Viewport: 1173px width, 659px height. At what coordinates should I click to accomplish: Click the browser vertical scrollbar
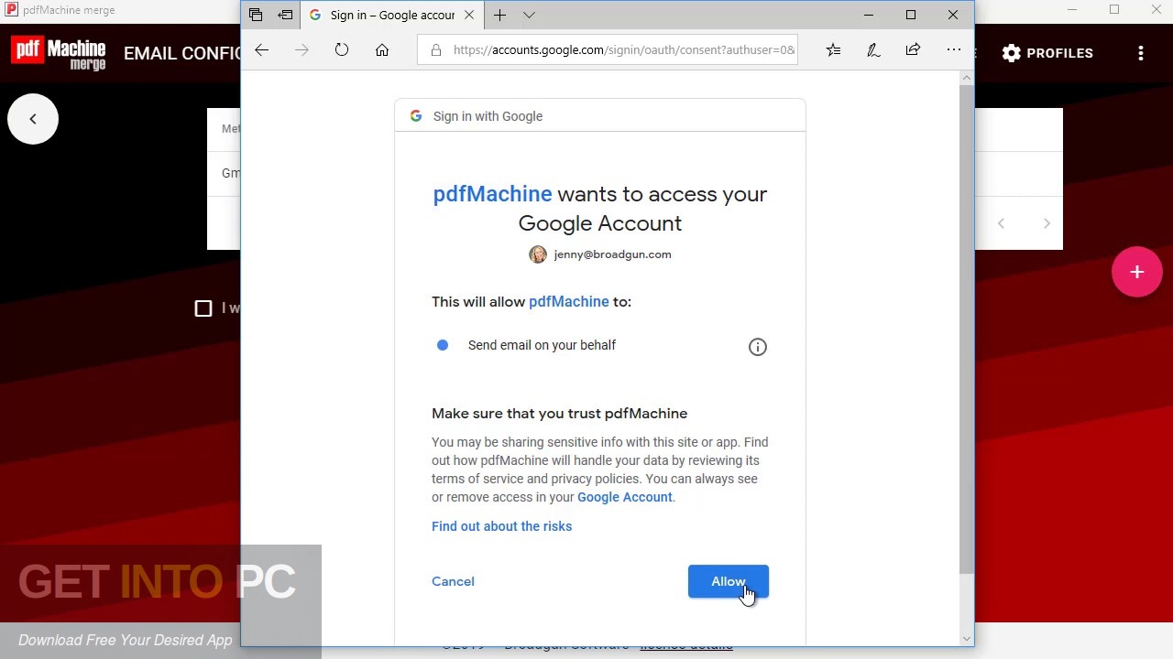pos(966,329)
